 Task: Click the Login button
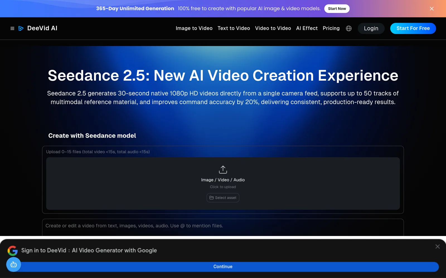tap(371, 28)
